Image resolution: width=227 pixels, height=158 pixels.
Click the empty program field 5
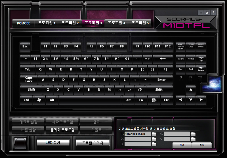177,139
